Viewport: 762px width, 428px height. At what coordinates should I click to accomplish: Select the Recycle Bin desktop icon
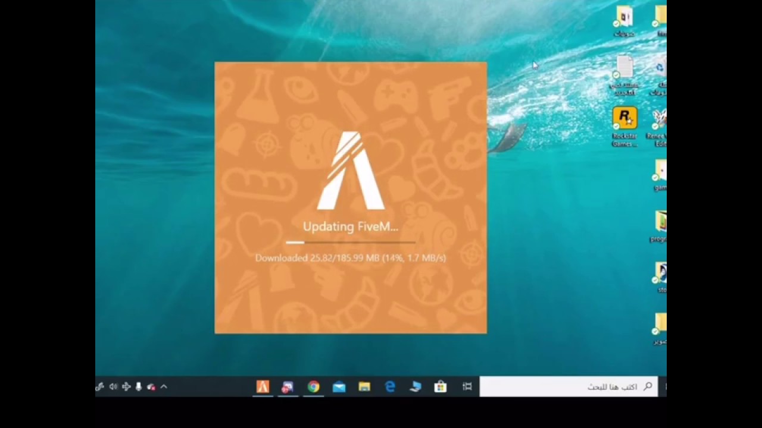[659, 76]
